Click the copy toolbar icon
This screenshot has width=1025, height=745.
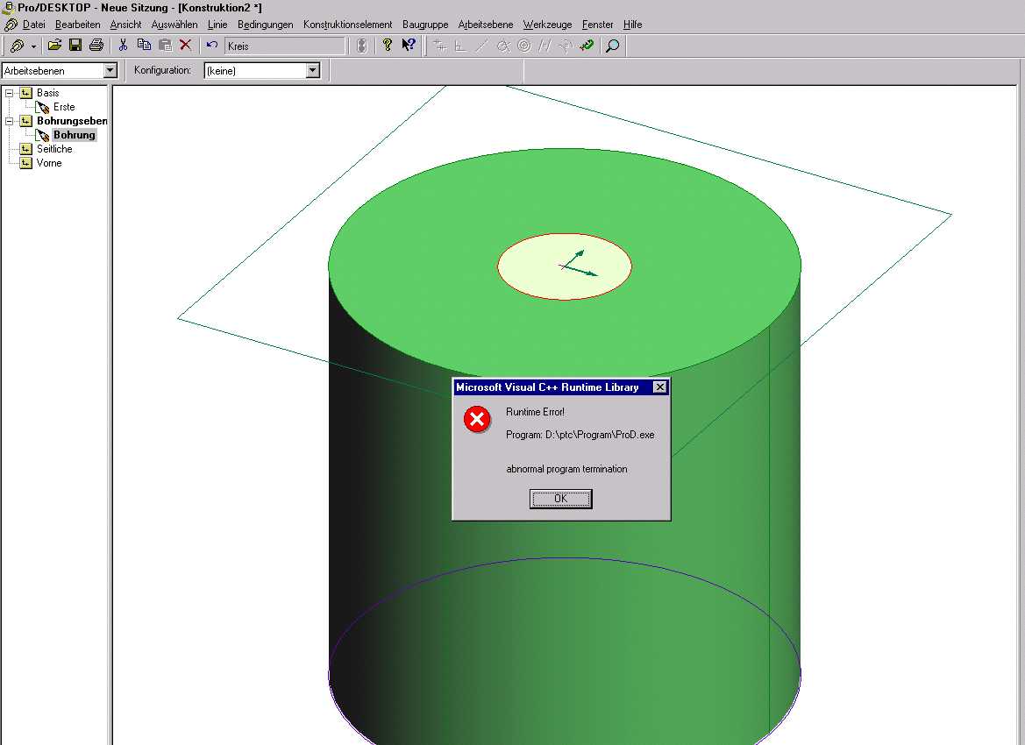click(144, 45)
